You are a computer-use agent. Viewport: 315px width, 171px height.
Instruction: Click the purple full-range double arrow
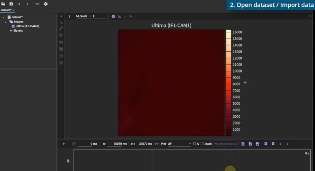(157, 144)
